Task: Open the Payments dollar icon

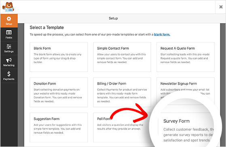Action: 9,74
